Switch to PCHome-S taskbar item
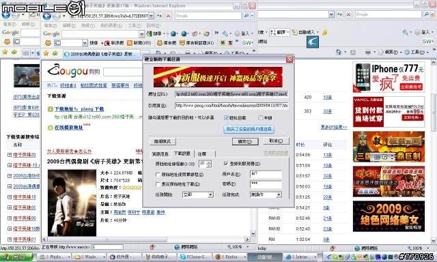 coord(195,257)
